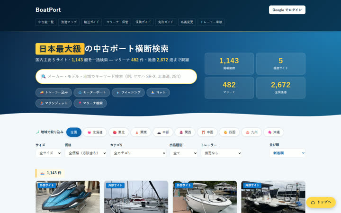This screenshot has height=213, width=341.
Task: Open the 漁港マップ nav item
Action: pyautogui.click(x=69, y=22)
